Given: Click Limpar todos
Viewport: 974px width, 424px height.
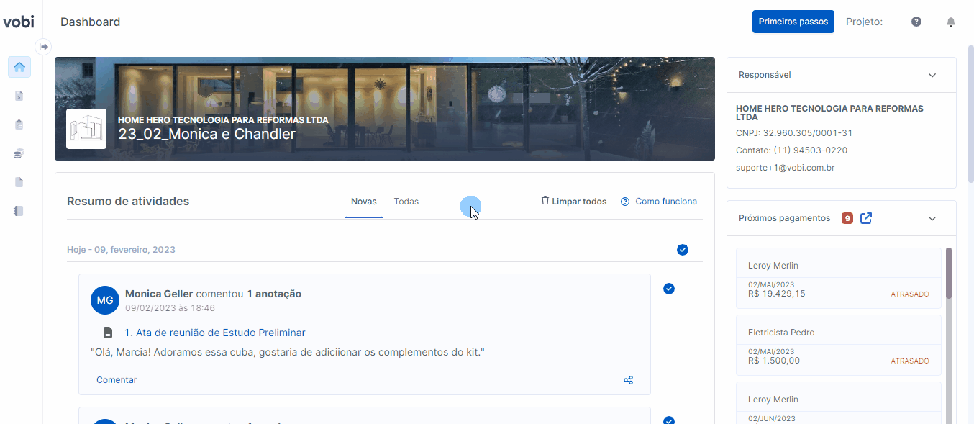Looking at the screenshot, I should coord(574,202).
